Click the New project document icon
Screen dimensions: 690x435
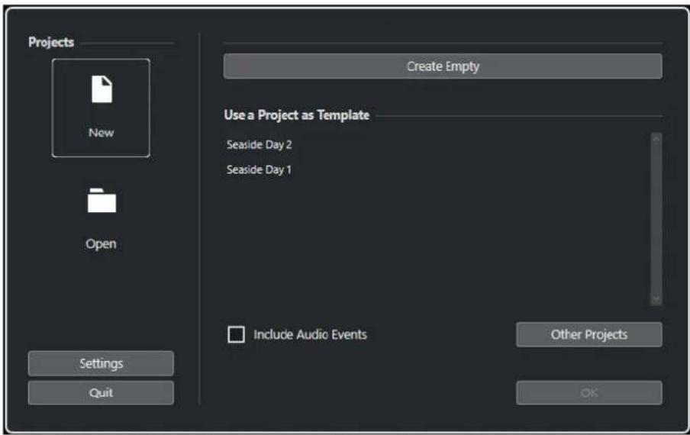pos(102,89)
